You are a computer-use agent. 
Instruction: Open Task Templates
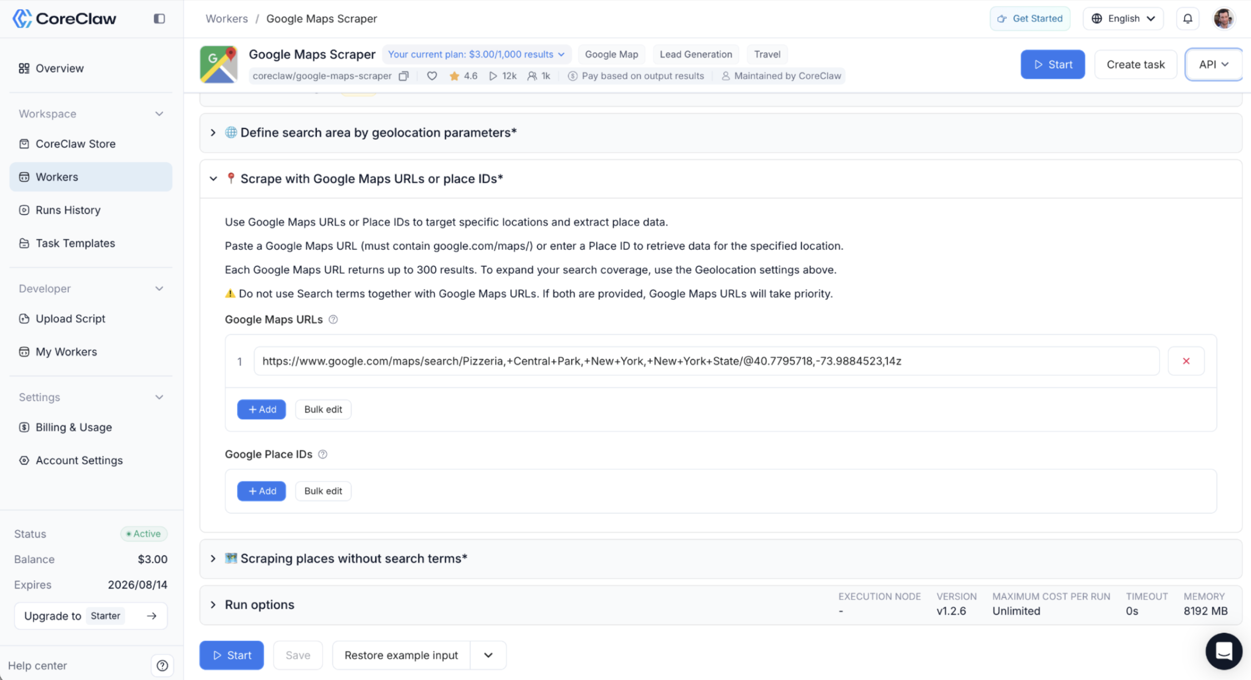pos(91,243)
